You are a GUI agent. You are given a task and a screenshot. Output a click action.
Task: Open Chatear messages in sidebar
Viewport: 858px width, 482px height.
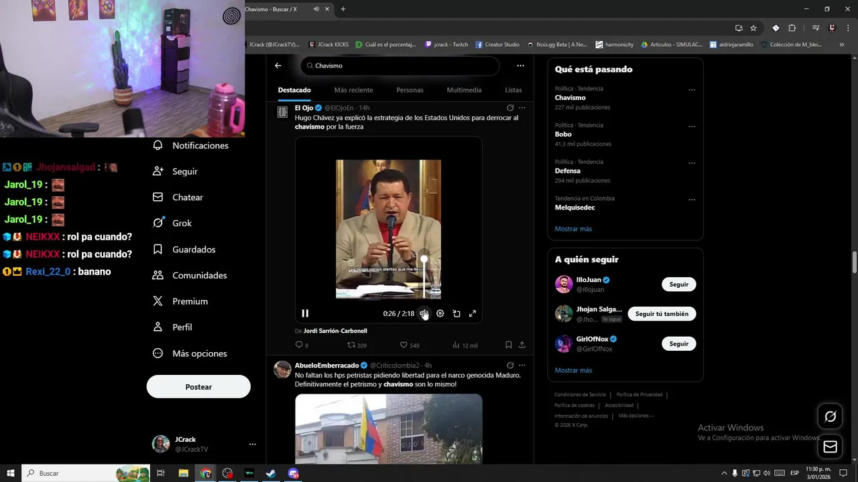pyautogui.click(x=178, y=197)
